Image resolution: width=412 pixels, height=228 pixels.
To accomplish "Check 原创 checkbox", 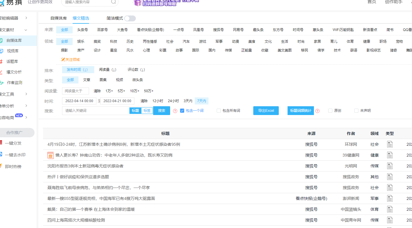I will click(x=330, y=111).
